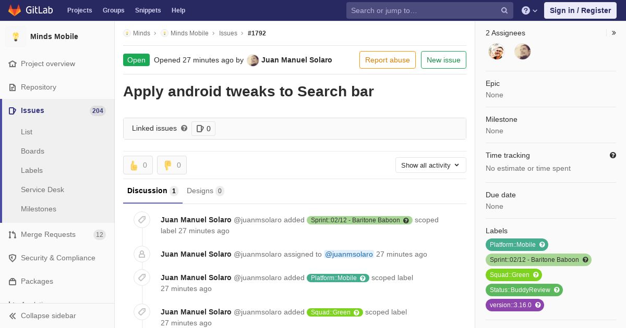Click the @juanmsolaro mention link
Image resolution: width=626 pixels, height=328 pixels.
349,254
